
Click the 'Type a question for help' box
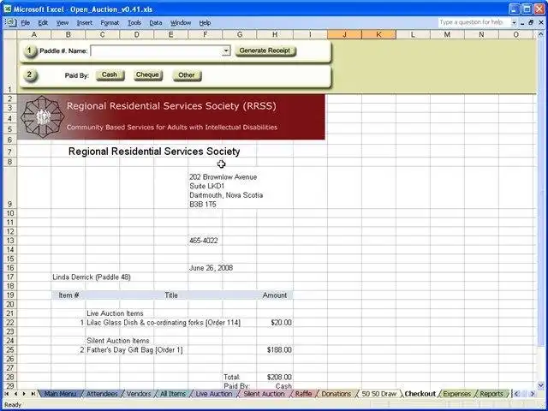(x=474, y=22)
